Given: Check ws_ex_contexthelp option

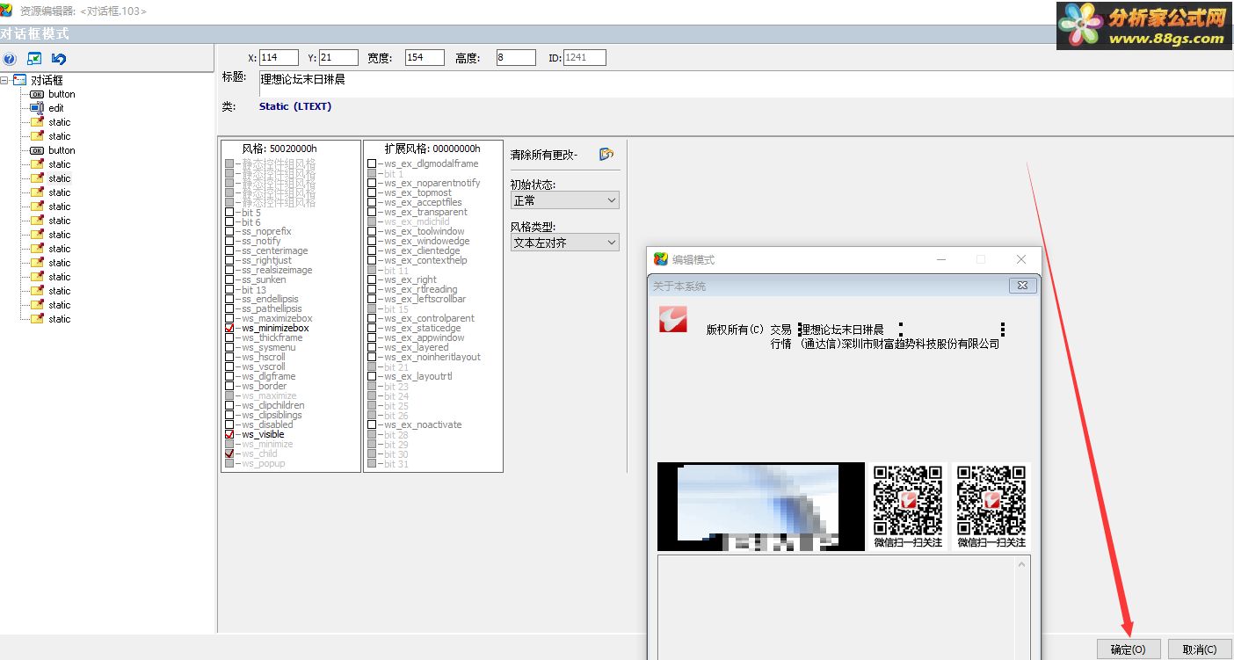Looking at the screenshot, I should 372,260.
